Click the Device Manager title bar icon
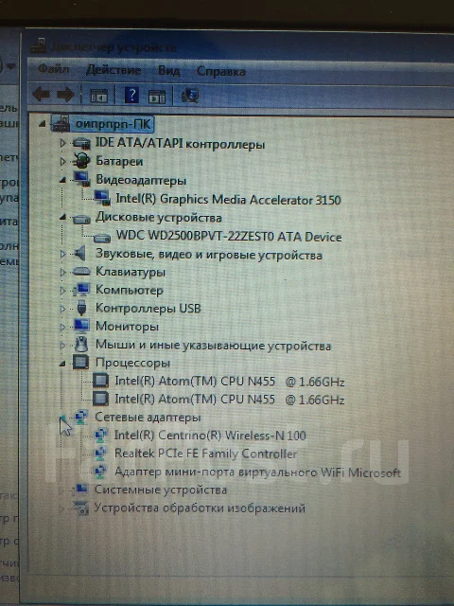454x606 pixels. pyautogui.click(x=39, y=46)
